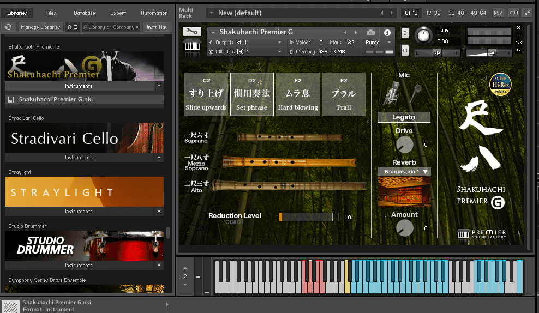Click the Drive knob

405,145
